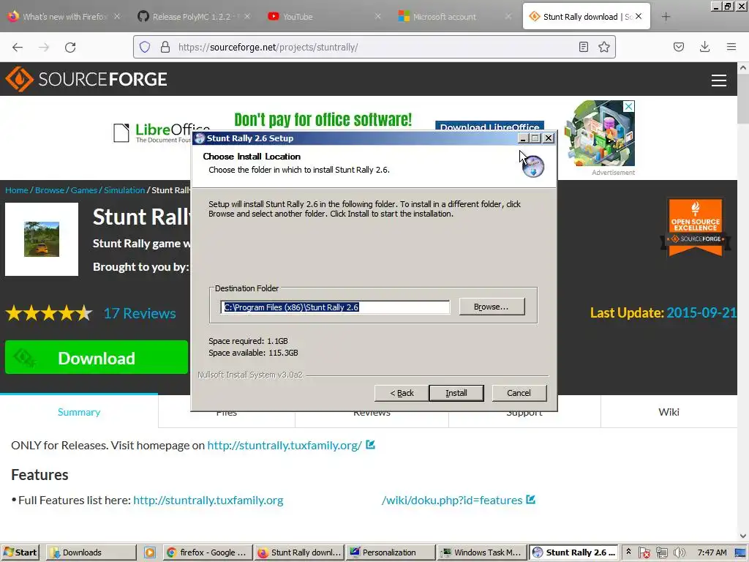Click the green Download button
The width and height of the screenshot is (749, 562).
coord(97,357)
